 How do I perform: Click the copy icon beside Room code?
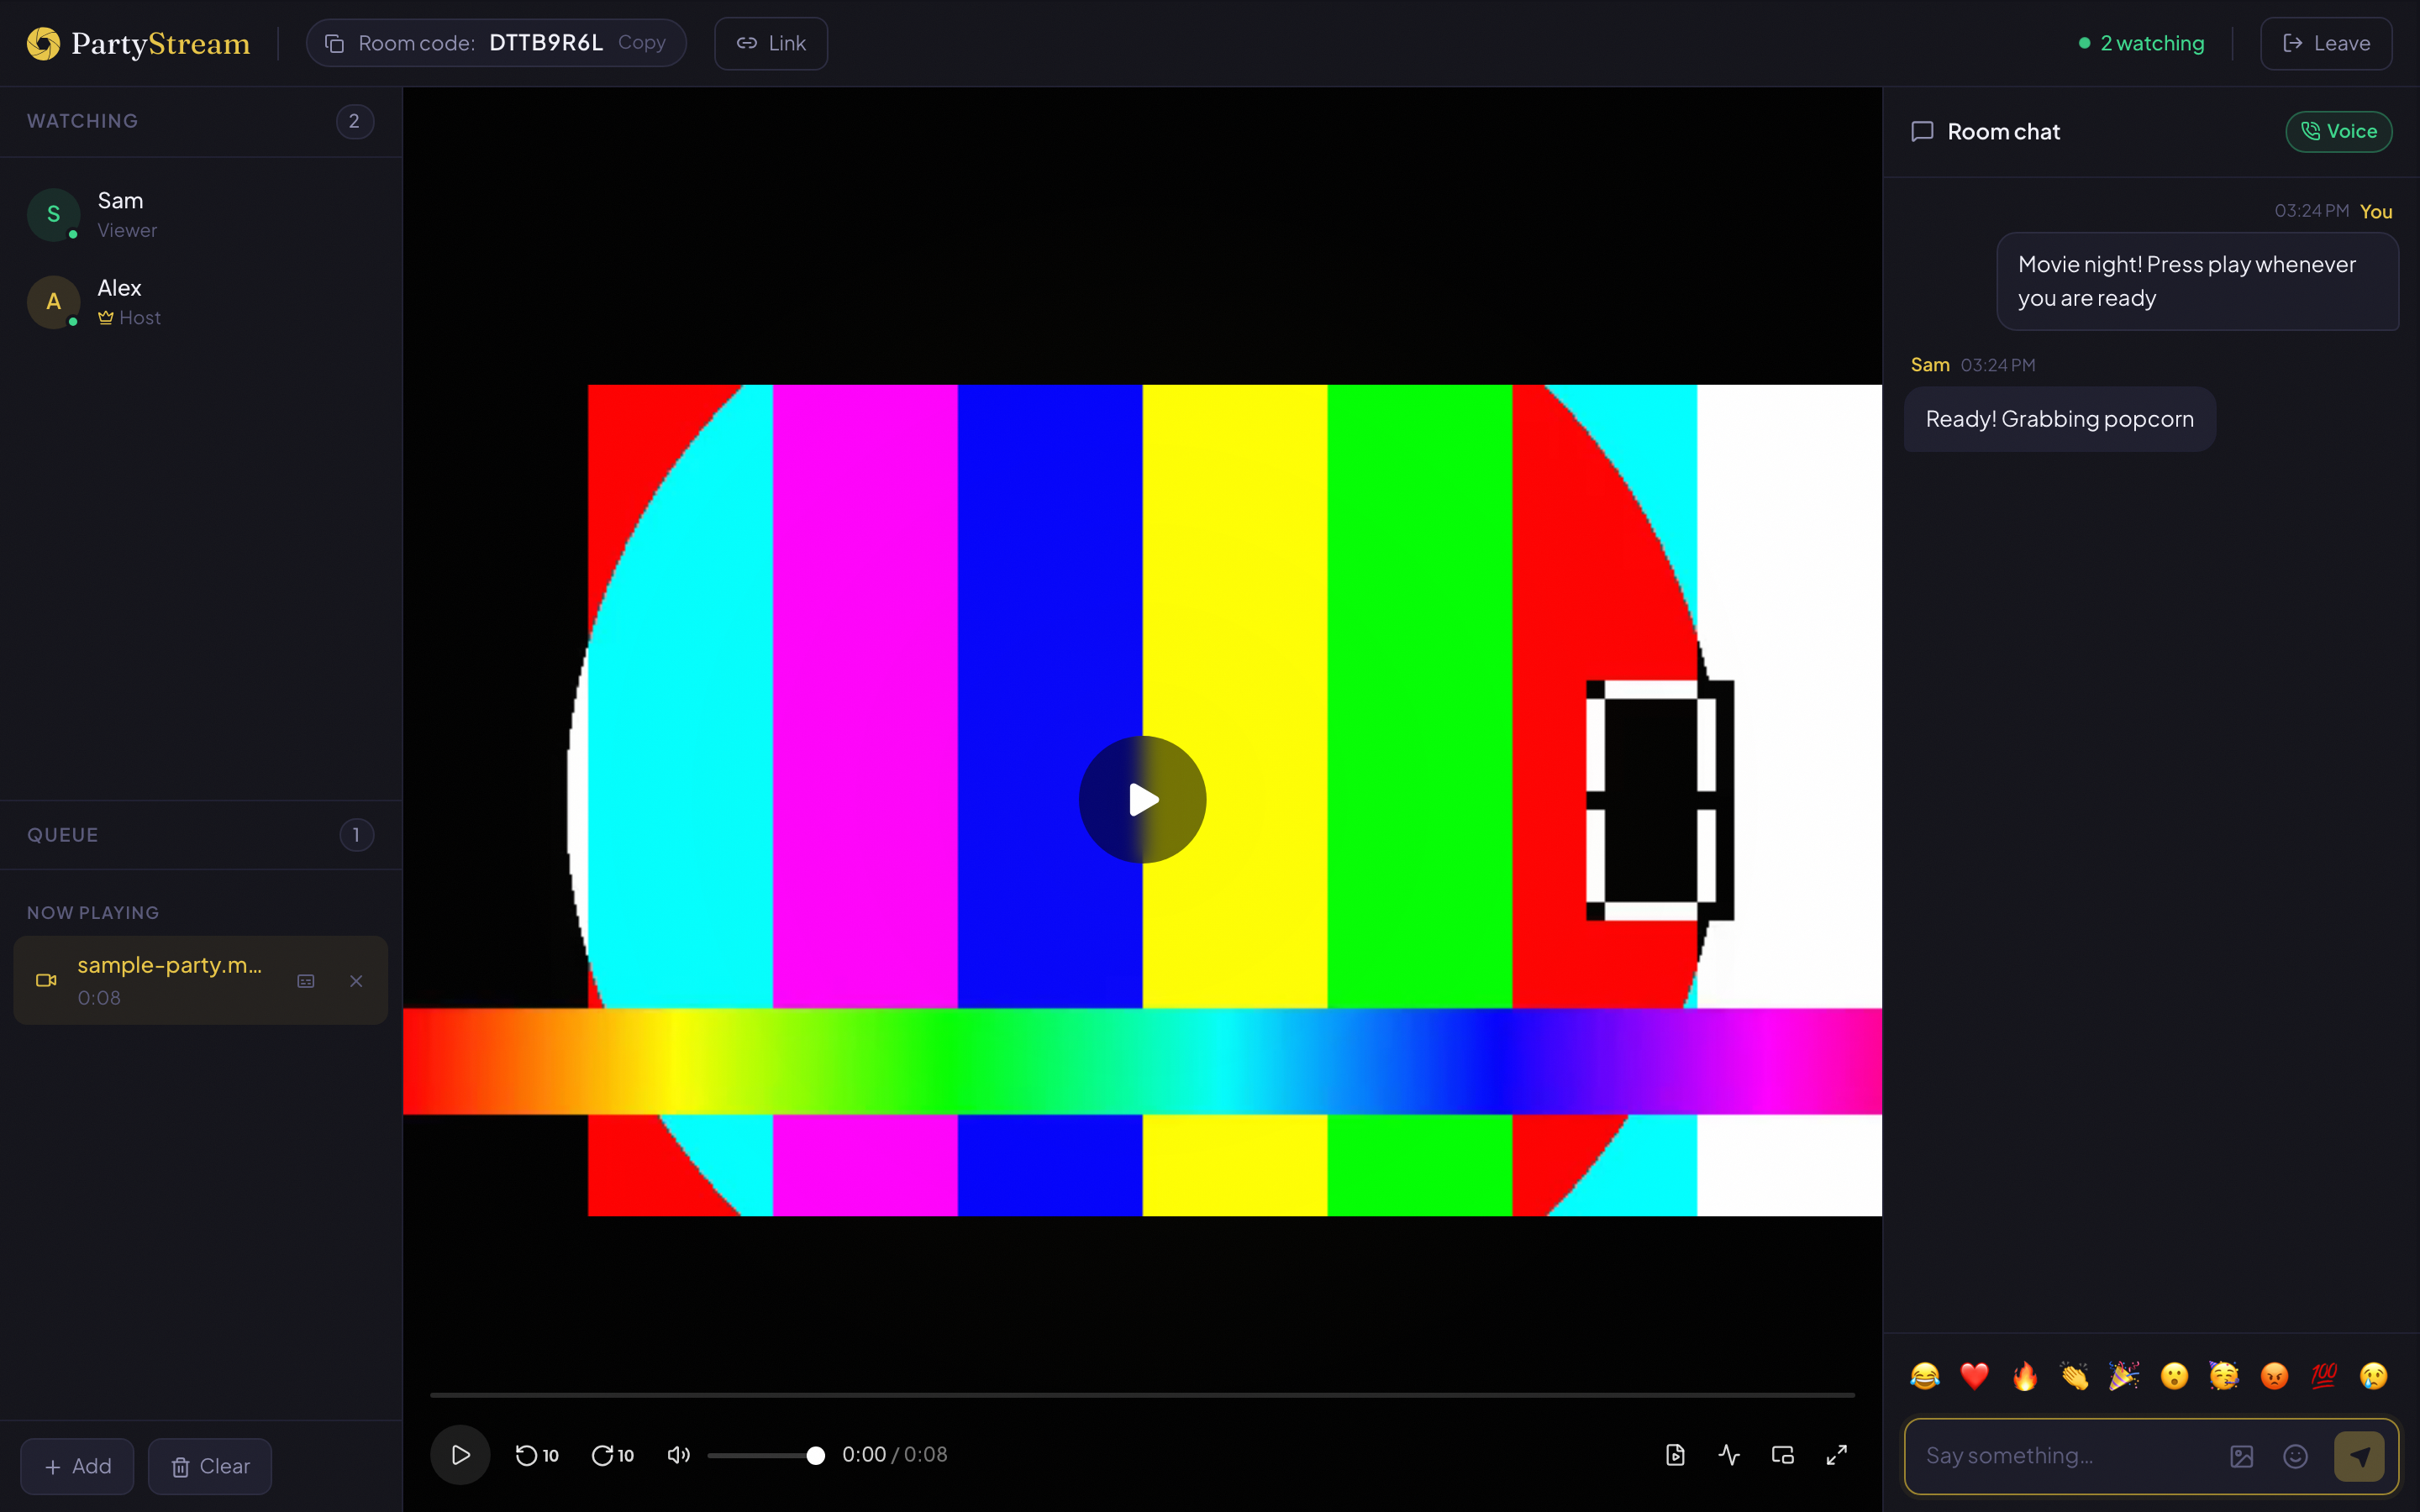click(335, 43)
